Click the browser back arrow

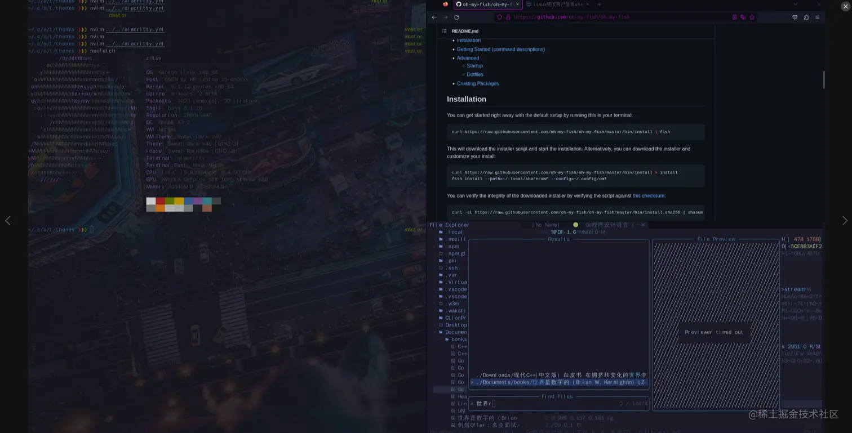[434, 17]
